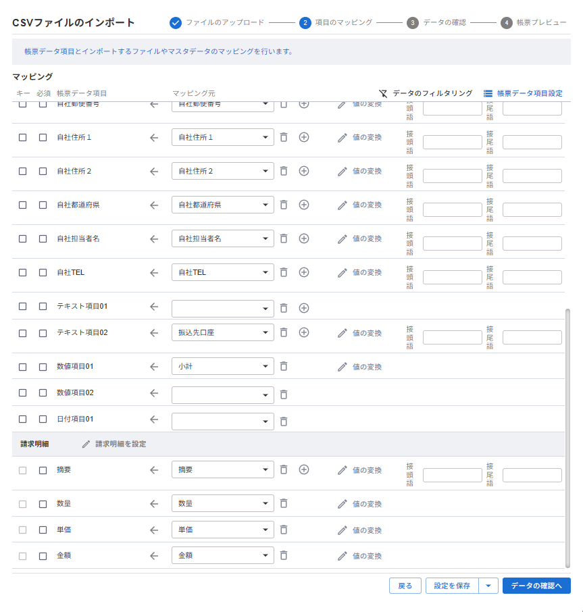583x612 pixels.
Task: Expand the 振込先口座 mapping dropdown
Action: coord(264,333)
